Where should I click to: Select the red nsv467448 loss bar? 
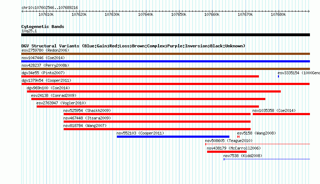point(157,122)
